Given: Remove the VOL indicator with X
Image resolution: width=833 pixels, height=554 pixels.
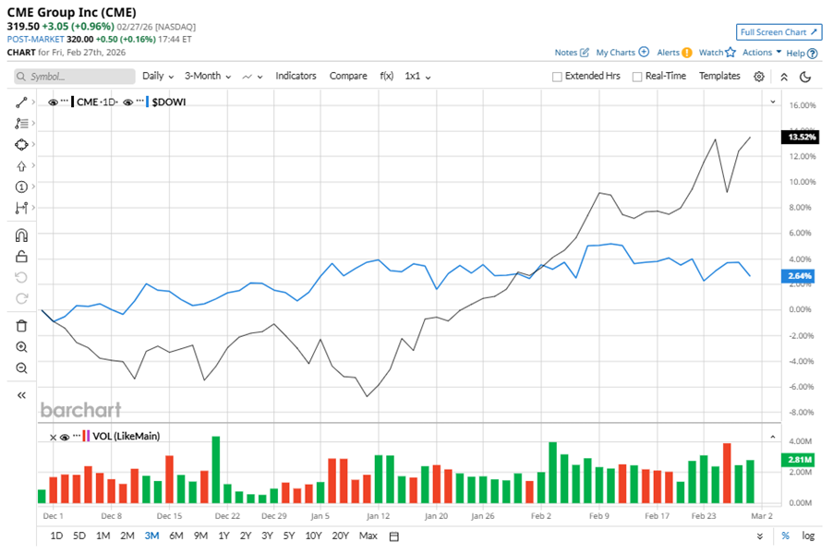Looking at the screenshot, I should pyautogui.click(x=54, y=437).
